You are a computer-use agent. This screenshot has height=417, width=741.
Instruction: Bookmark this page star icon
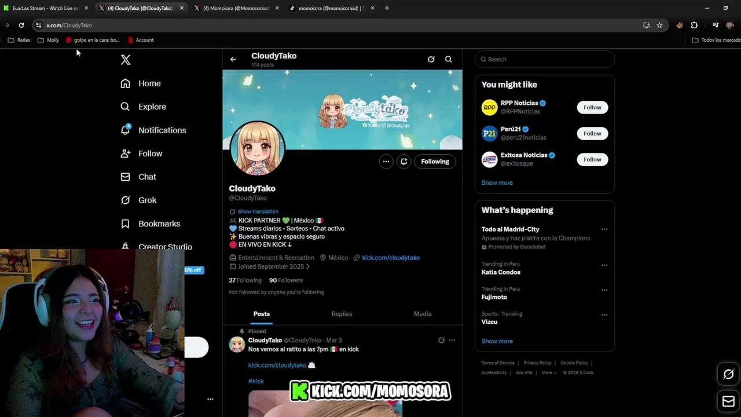point(659,25)
